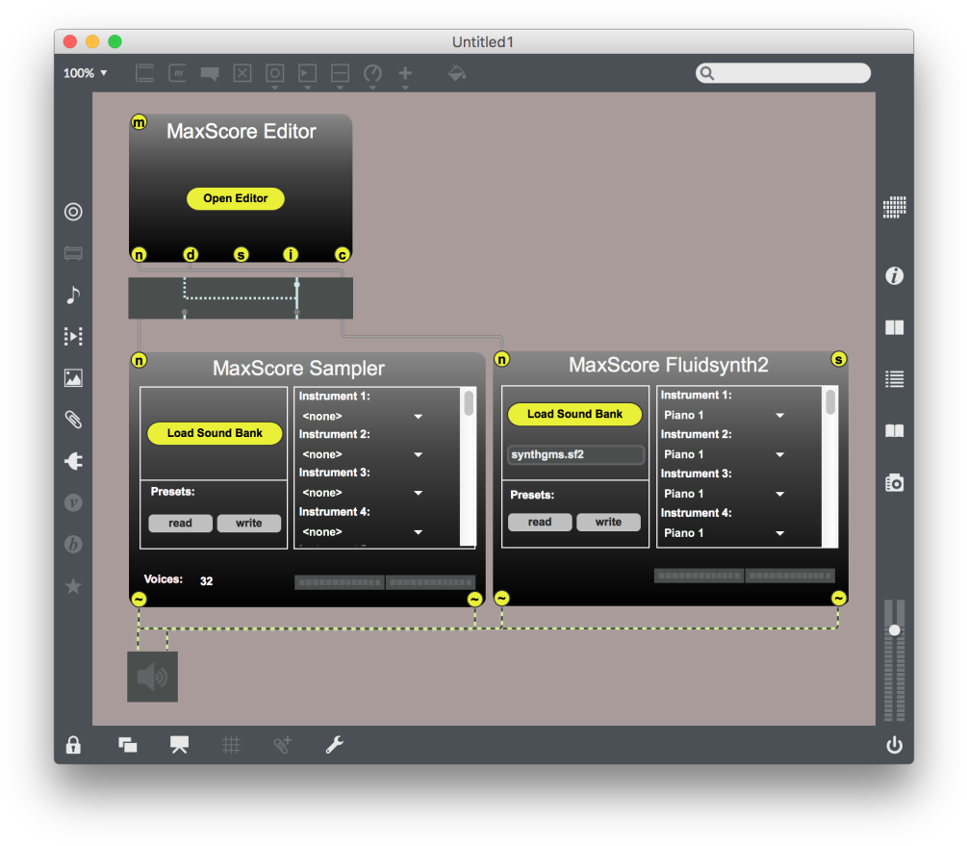Add comment from top toolbar
Screen dimensions: 967x846
pos(210,74)
